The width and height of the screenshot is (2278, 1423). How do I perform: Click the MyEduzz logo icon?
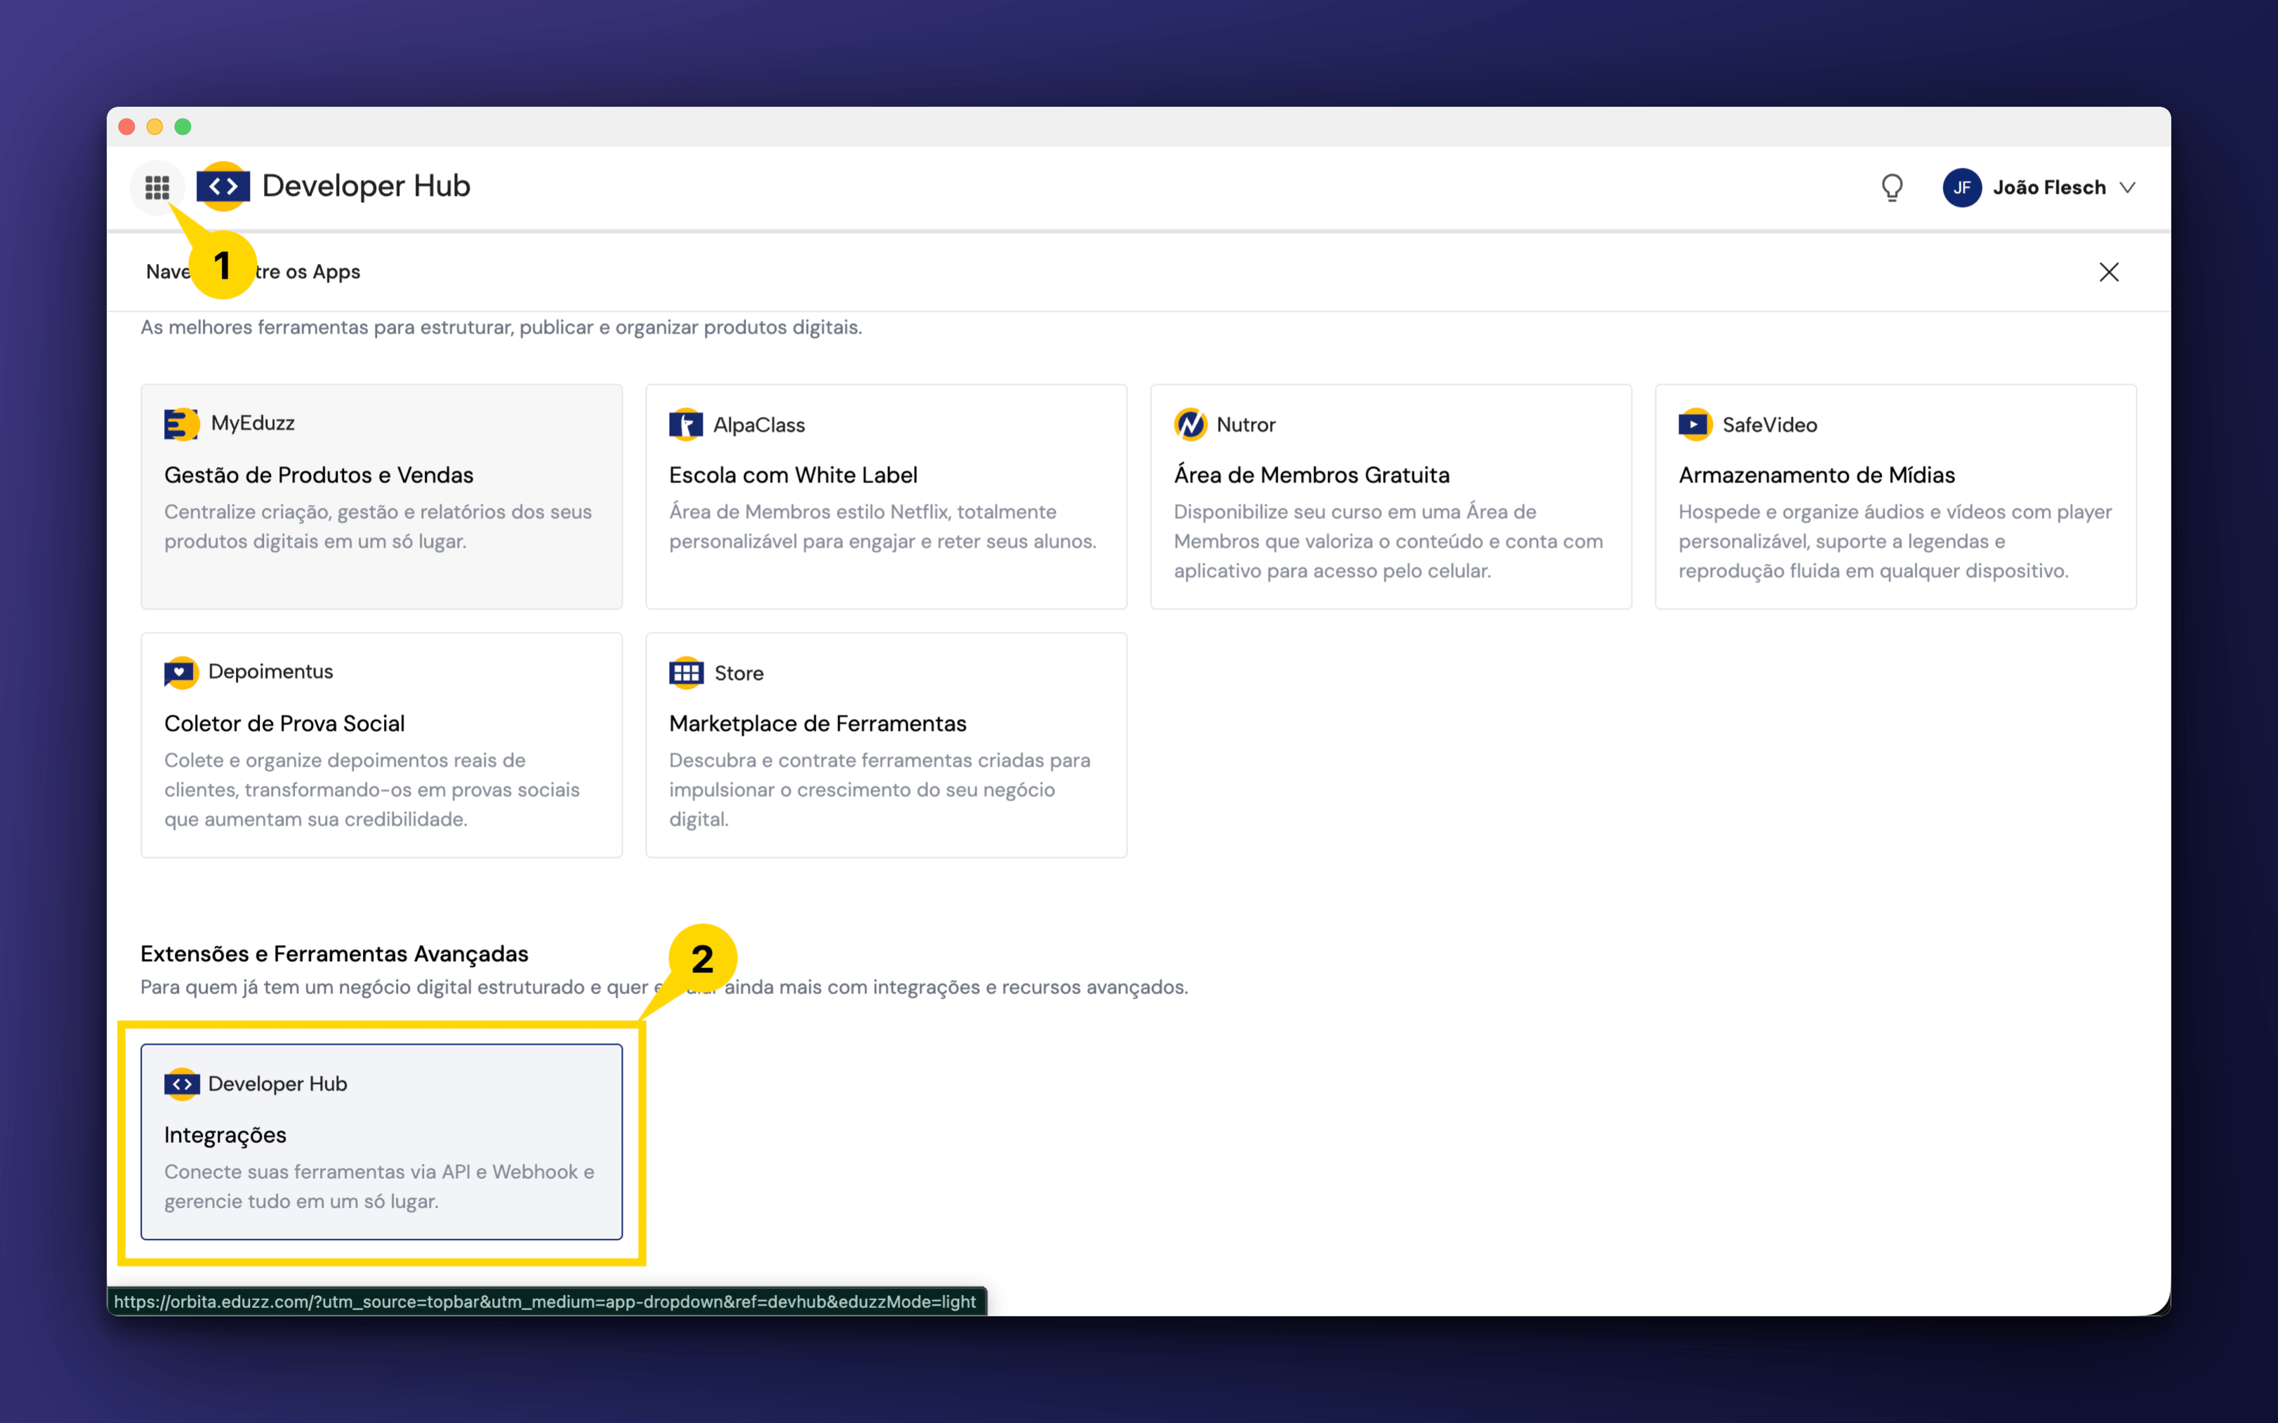coord(180,423)
